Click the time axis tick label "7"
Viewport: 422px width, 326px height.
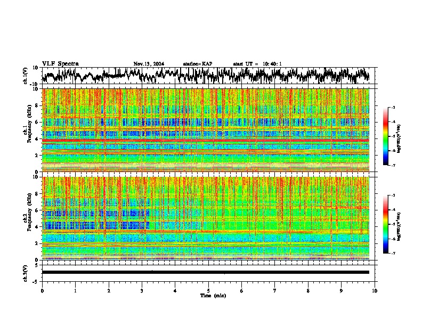(275, 291)
